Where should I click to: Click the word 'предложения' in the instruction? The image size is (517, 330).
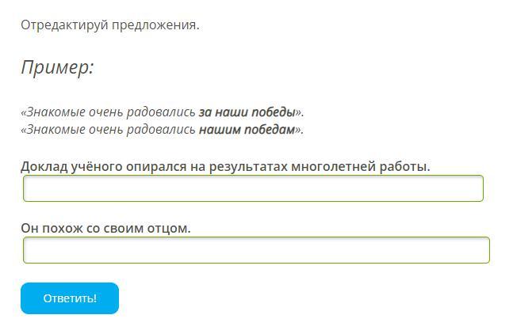coord(156,25)
